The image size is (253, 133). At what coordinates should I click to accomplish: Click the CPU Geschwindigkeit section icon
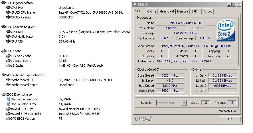(4, 27)
